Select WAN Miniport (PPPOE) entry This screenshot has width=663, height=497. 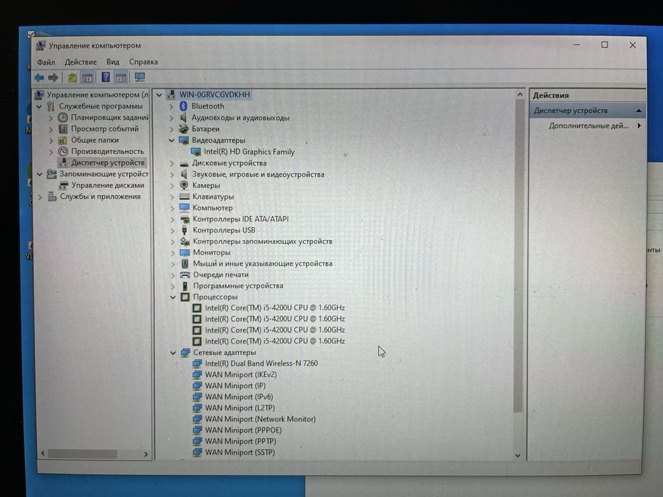[244, 430]
